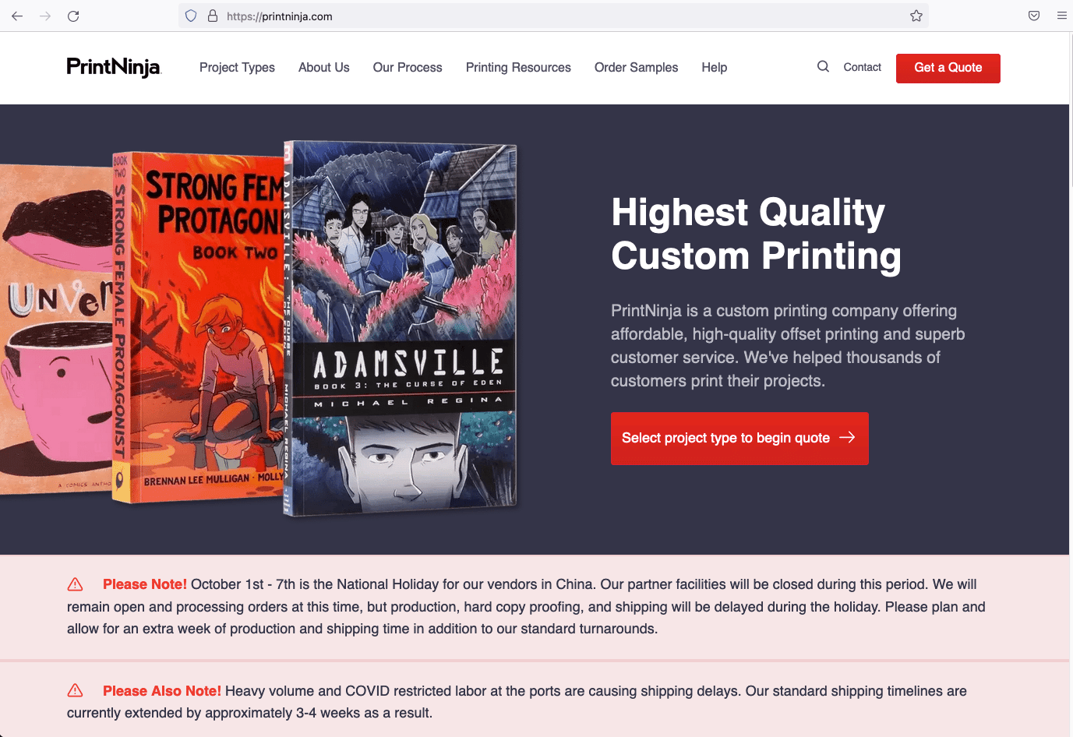Open the Our Process menu
Screen dimensions: 1073x737
[x=408, y=68]
